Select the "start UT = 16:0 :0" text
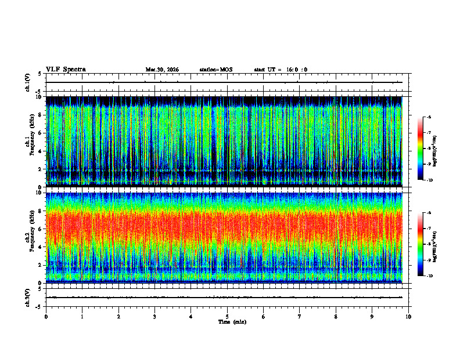The width and height of the screenshot is (460, 355). pos(281,70)
